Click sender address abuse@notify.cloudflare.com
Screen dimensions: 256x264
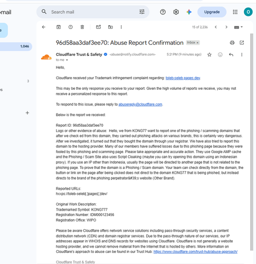pos(132,54)
